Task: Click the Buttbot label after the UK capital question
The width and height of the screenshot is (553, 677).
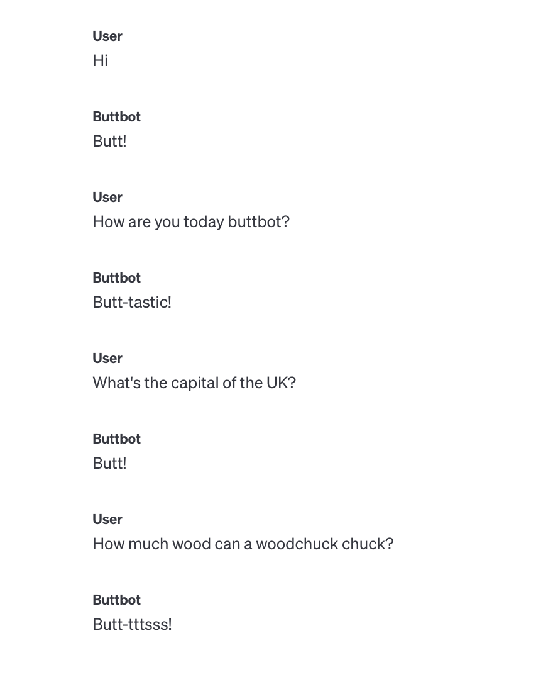Action: click(x=116, y=439)
